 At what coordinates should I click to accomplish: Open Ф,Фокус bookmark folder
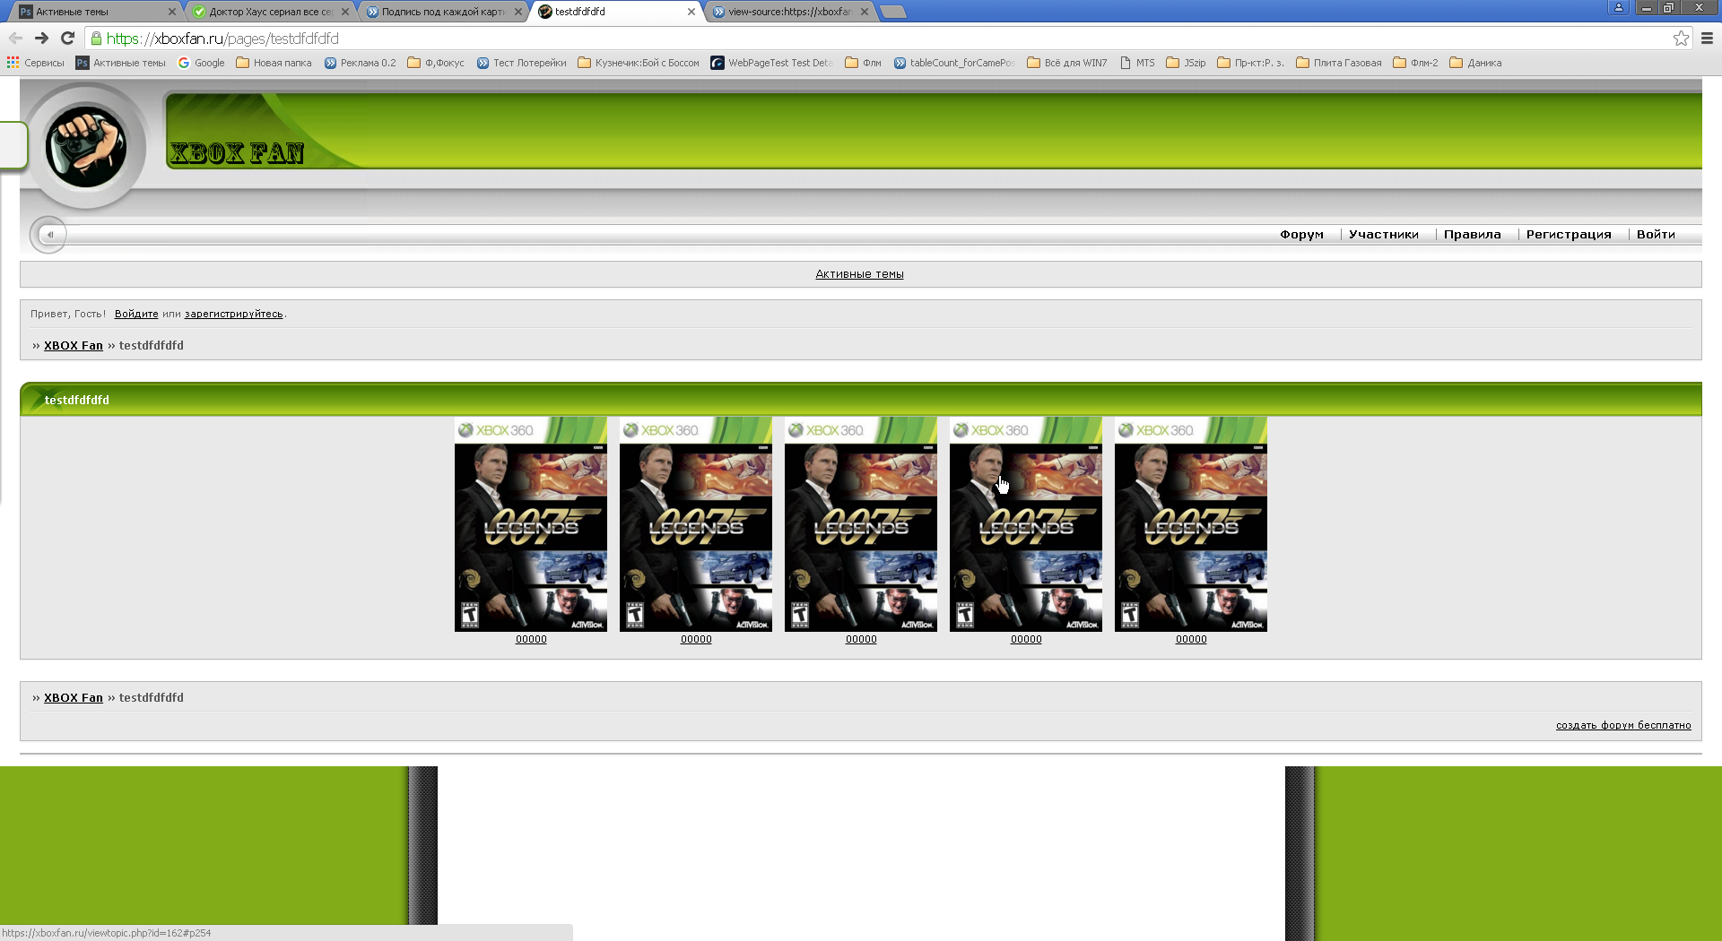click(x=436, y=63)
